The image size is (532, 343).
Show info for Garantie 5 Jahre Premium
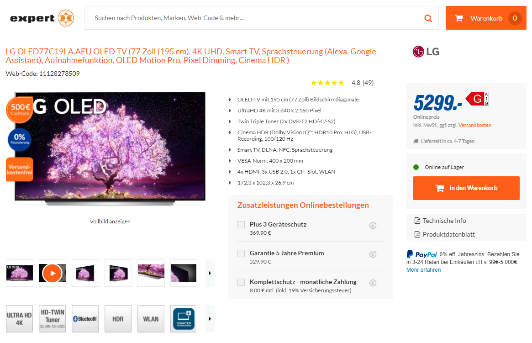(x=373, y=254)
